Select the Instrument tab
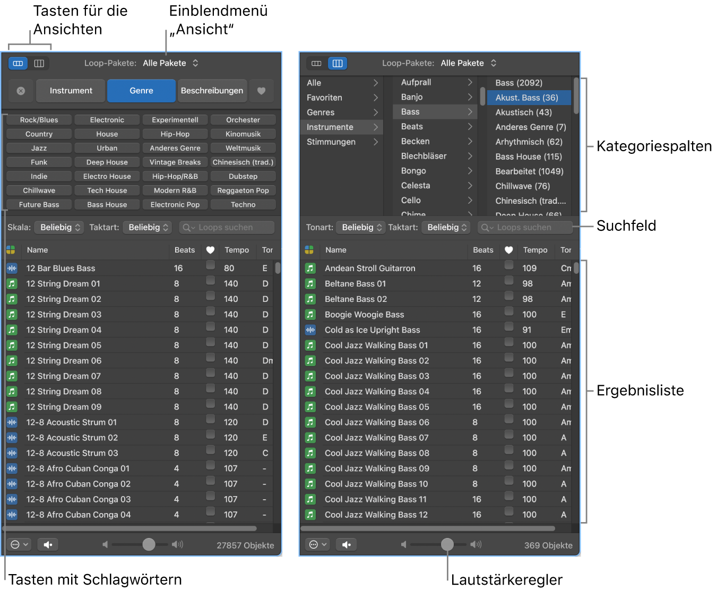The width and height of the screenshot is (717, 590). pyautogui.click(x=71, y=91)
